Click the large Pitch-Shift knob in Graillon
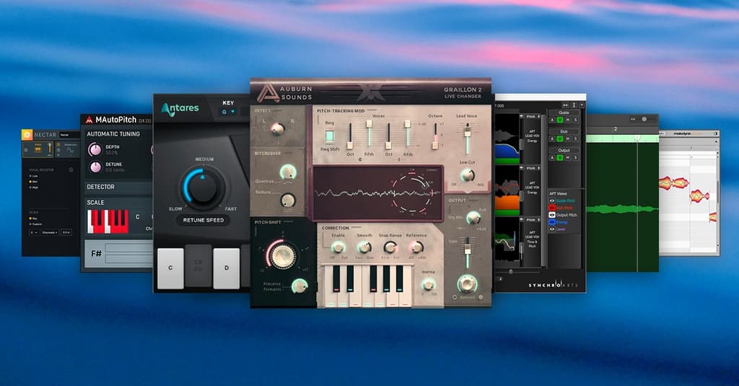Image resolution: width=739 pixels, height=386 pixels. [282, 255]
